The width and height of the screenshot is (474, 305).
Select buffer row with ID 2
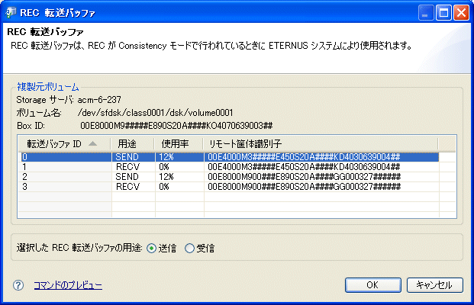pyautogui.click(x=230, y=177)
